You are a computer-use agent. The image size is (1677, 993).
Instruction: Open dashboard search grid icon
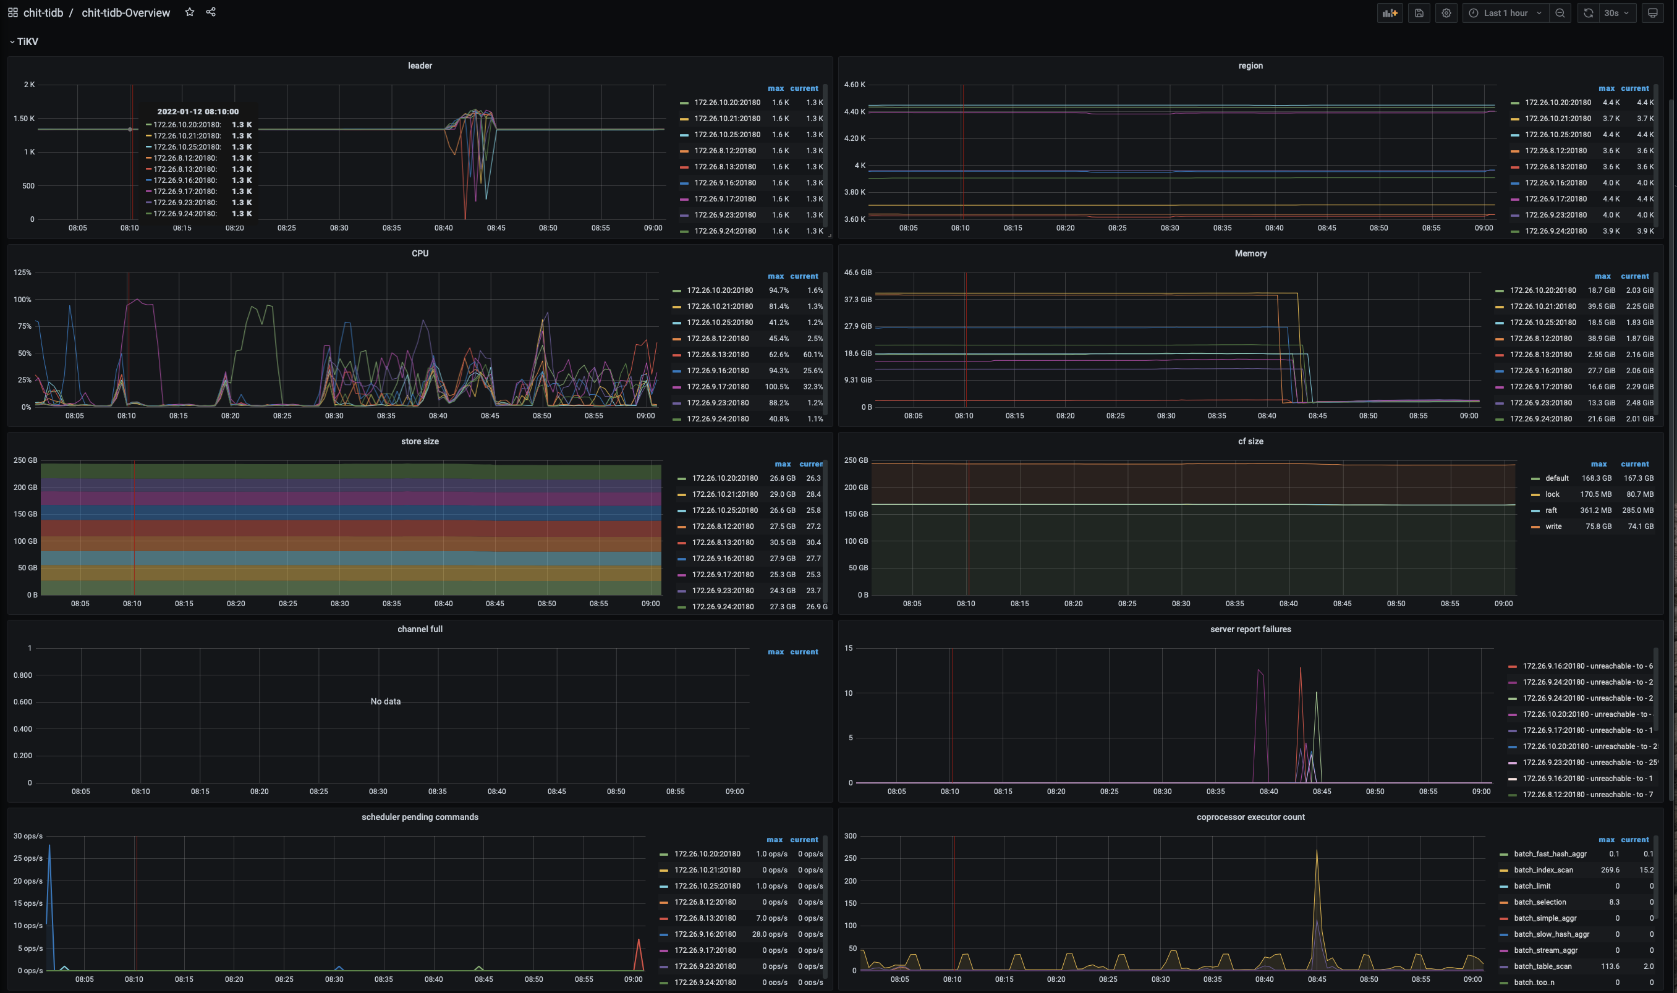pyautogui.click(x=13, y=13)
